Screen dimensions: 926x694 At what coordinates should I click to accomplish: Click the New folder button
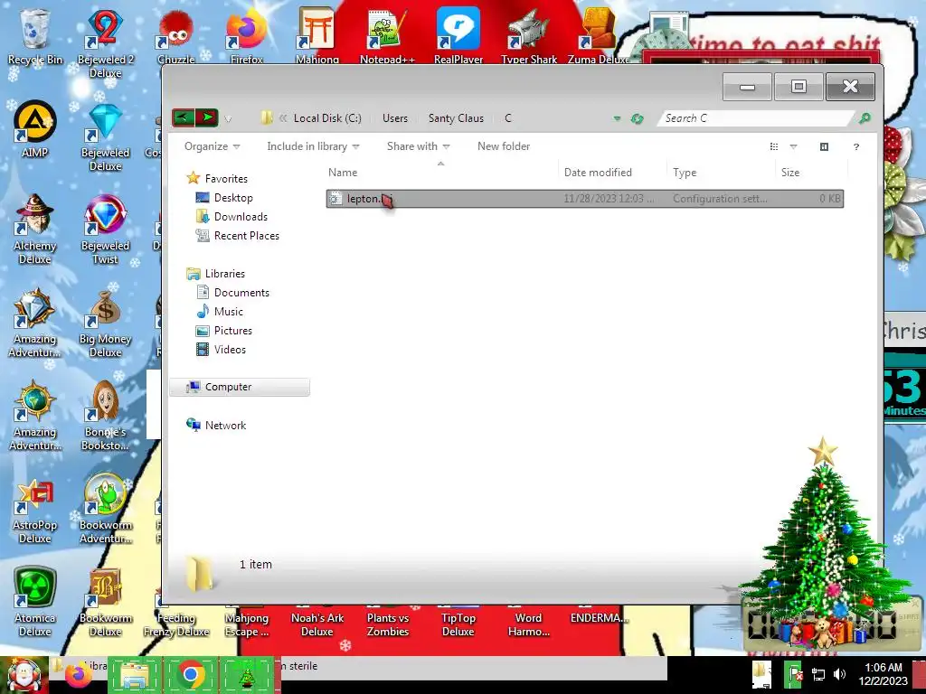(503, 146)
